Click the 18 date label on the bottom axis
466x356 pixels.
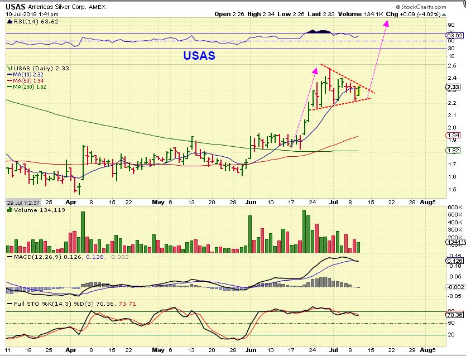point(28,350)
